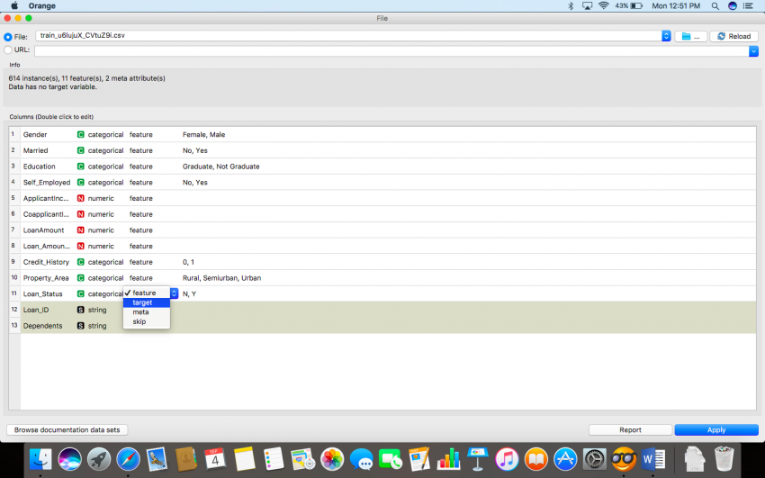Open the URL dropdown arrow
The width and height of the screenshot is (765, 478).
[752, 51]
